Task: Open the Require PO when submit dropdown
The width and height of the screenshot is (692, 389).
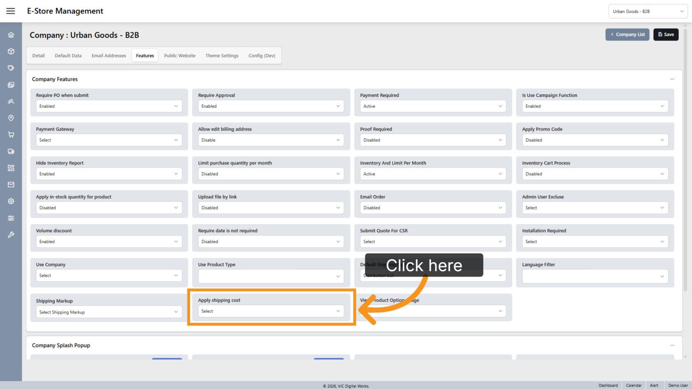Action: [109, 106]
